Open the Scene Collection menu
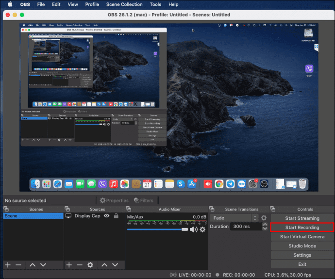Viewport: 335px width, 279px height. point(124,4)
